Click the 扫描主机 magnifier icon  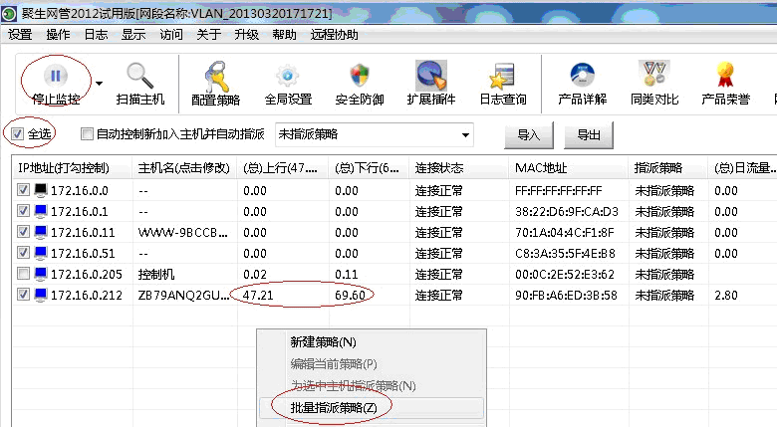click(140, 76)
